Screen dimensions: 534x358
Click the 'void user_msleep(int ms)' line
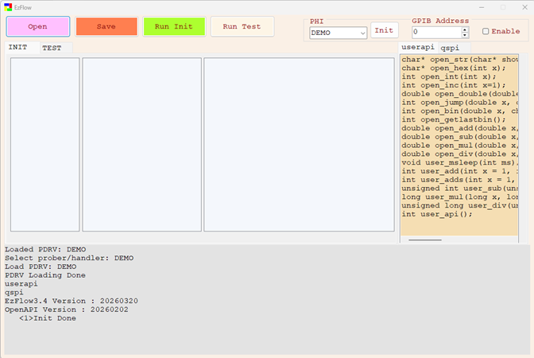[x=459, y=162]
